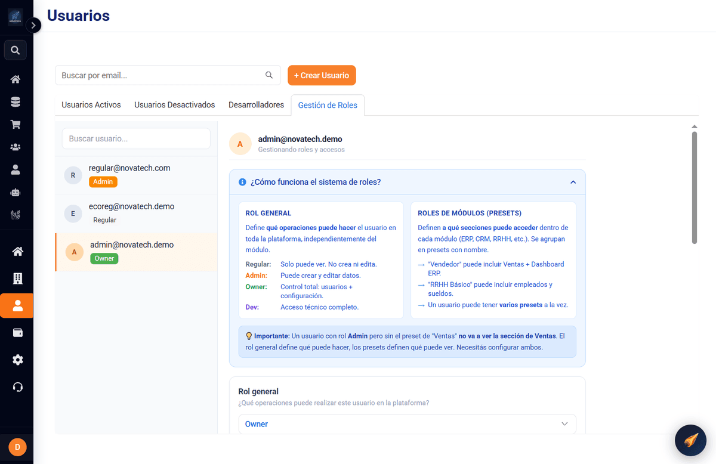The image size is (716, 464).
Task: Select the Gestión de Roles tab
Action: 328,105
